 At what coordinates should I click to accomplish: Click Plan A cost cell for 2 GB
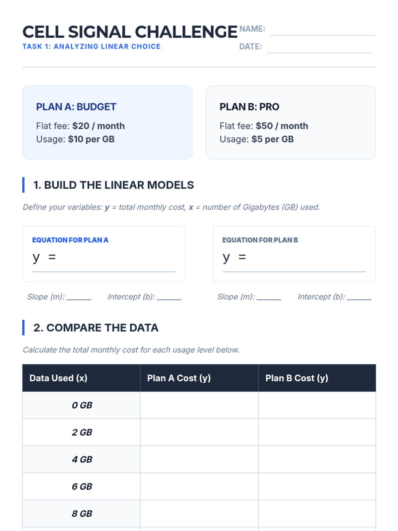coord(199,432)
